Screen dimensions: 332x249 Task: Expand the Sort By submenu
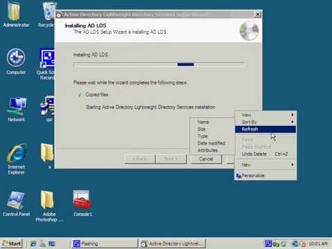266,122
